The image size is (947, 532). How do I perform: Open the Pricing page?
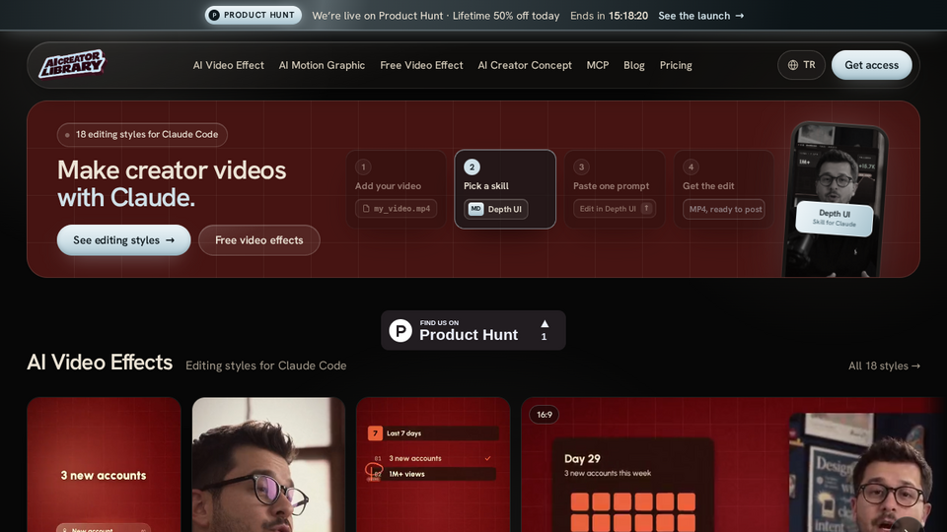(676, 65)
